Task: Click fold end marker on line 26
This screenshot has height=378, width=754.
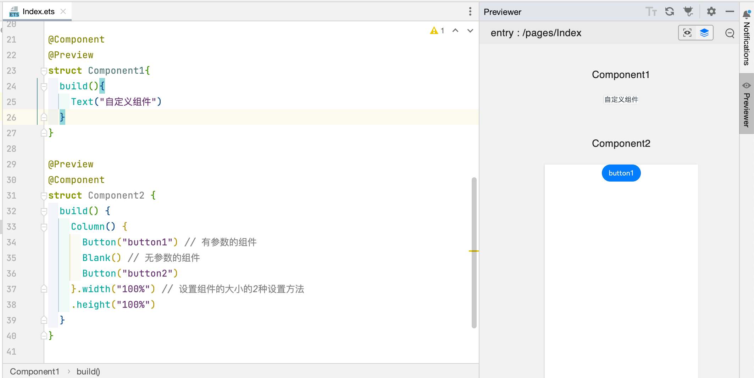Action: (44, 117)
